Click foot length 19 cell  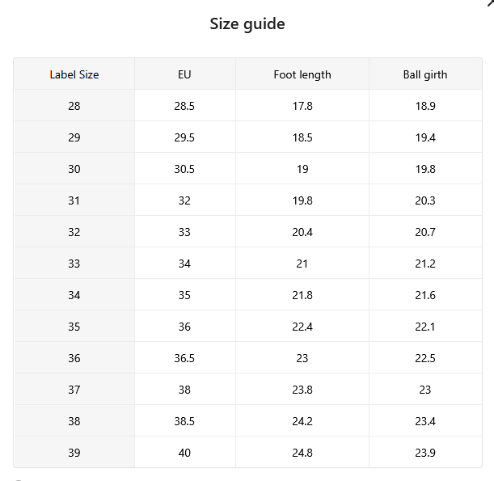click(x=302, y=168)
